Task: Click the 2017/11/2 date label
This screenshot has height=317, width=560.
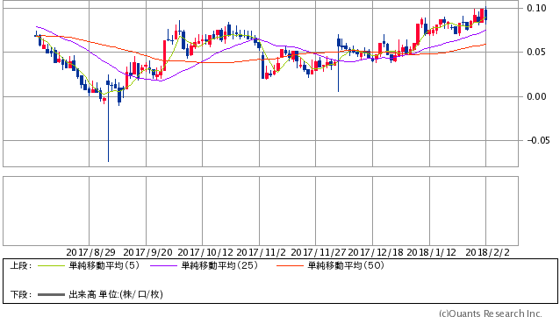Action: (261, 252)
